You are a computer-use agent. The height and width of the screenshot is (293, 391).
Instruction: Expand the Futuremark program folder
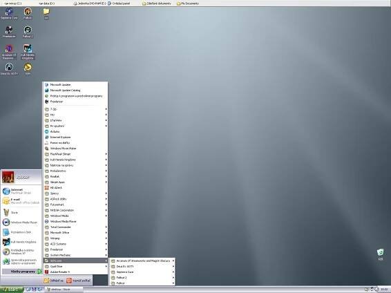pyautogui.click(x=76, y=205)
